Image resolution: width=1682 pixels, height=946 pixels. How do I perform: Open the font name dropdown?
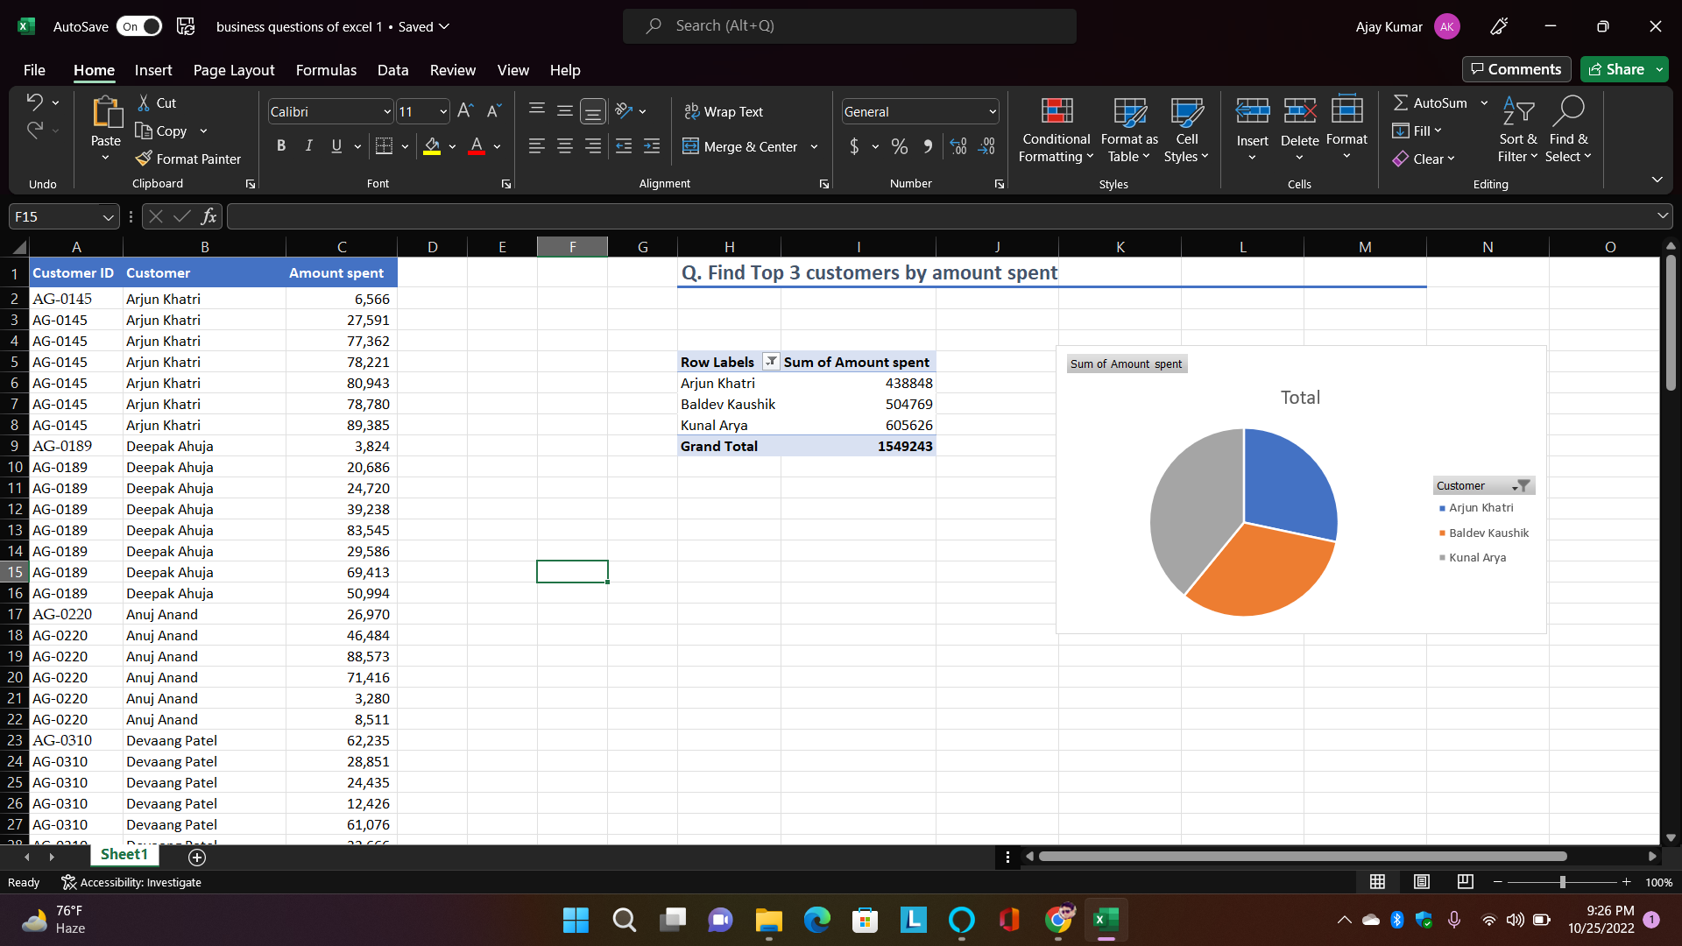(386, 111)
